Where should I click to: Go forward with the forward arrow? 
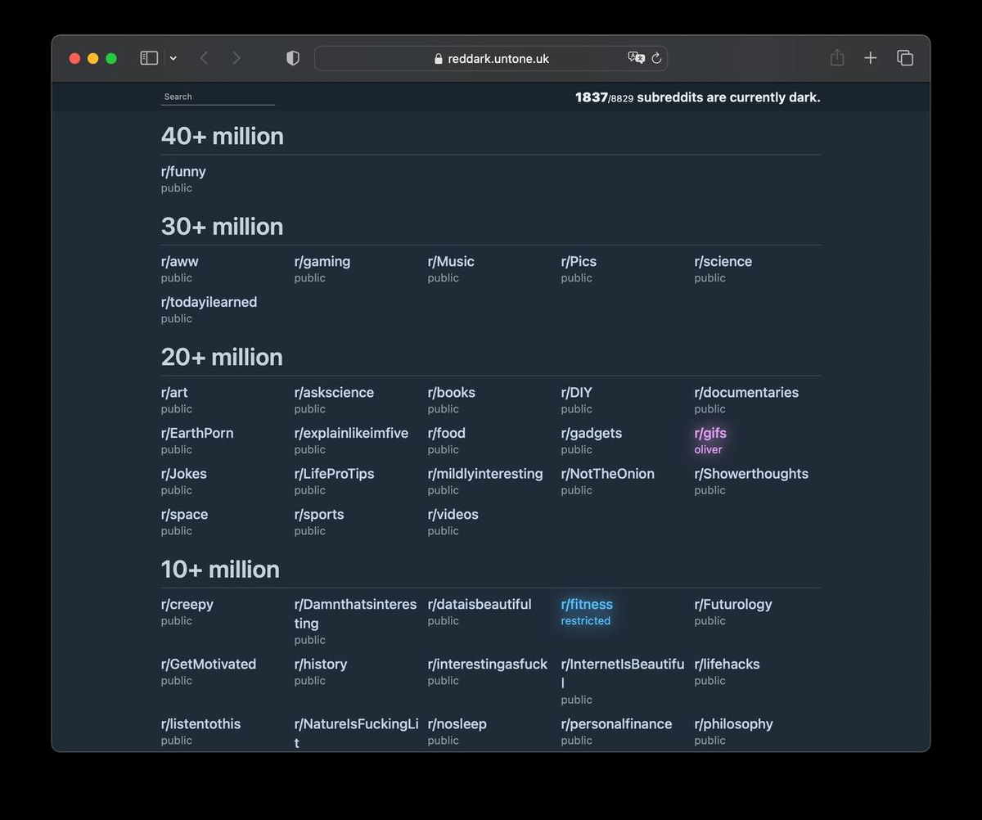236,58
